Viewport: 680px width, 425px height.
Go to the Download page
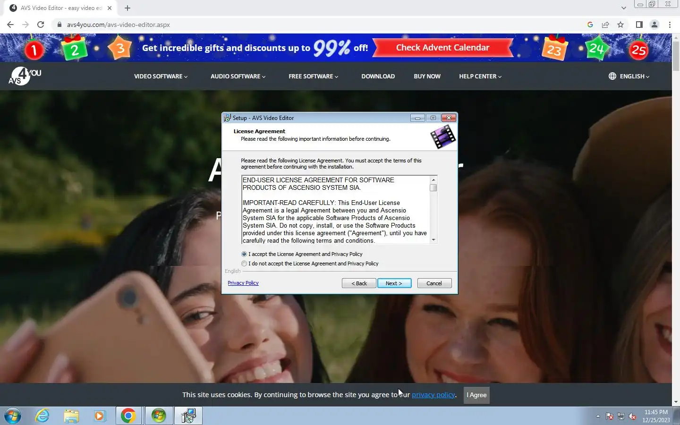378,76
